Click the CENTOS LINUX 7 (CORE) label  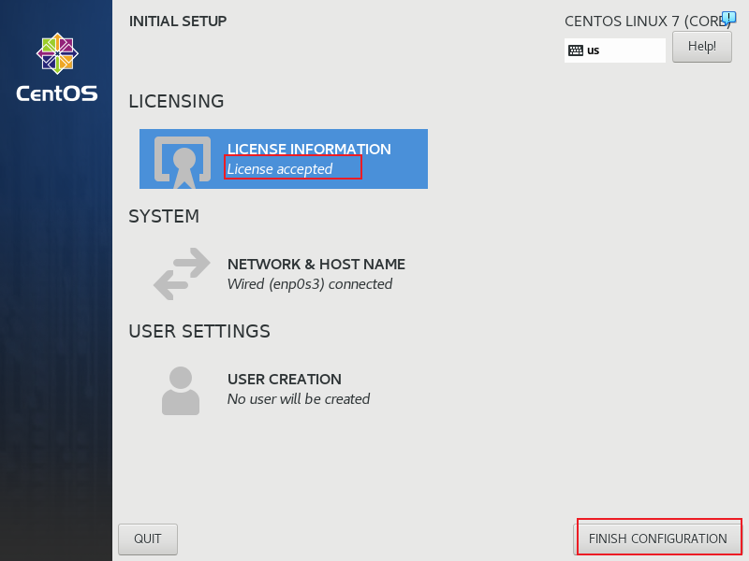[648, 22]
